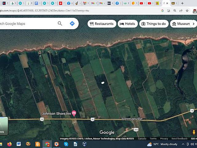The image size is (197, 148).
Task: Click the share this page icon
Action: (181, 11)
